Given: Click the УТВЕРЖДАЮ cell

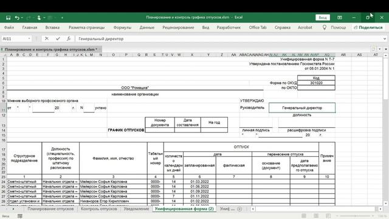Looking at the screenshot, I should click(252, 100).
